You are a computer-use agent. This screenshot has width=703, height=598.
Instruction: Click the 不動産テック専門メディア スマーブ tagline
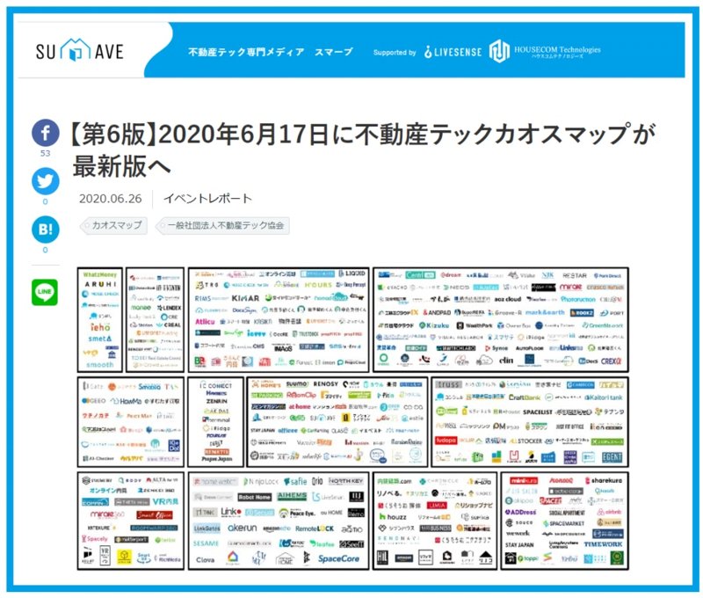pyautogui.click(x=271, y=52)
